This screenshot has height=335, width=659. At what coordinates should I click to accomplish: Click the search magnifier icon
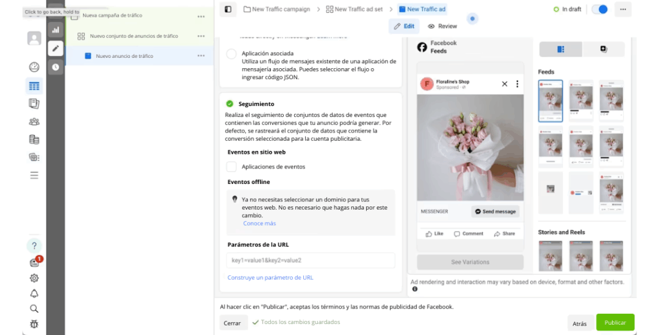click(x=34, y=309)
